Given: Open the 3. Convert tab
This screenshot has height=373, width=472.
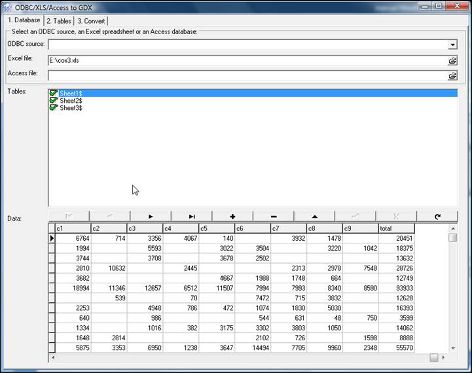Looking at the screenshot, I should tap(91, 21).
